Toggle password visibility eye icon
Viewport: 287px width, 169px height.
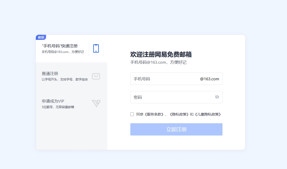click(217, 97)
